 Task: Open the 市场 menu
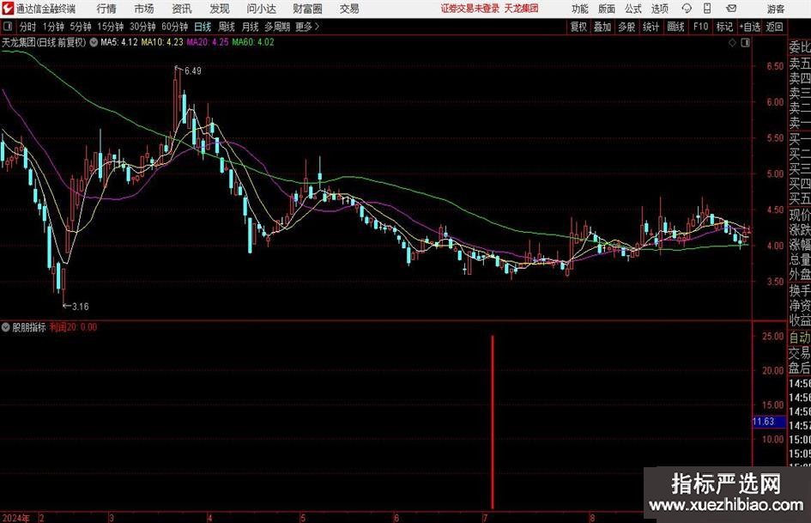(x=144, y=9)
